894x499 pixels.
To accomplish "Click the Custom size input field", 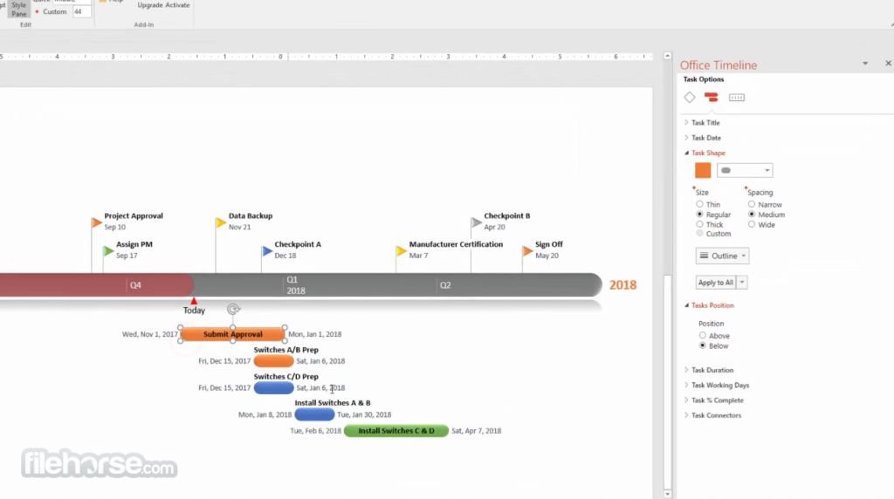I will point(81,11).
